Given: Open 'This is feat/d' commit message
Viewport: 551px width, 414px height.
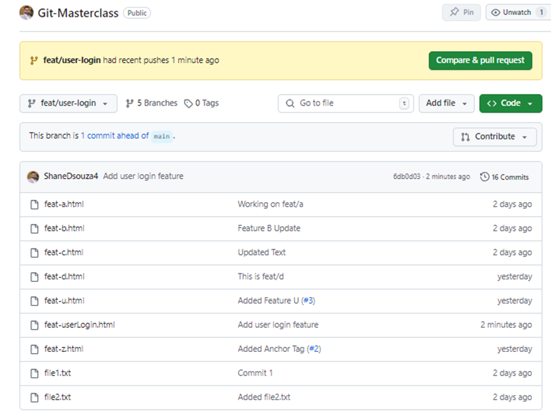Looking at the screenshot, I should tap(261, 276).
